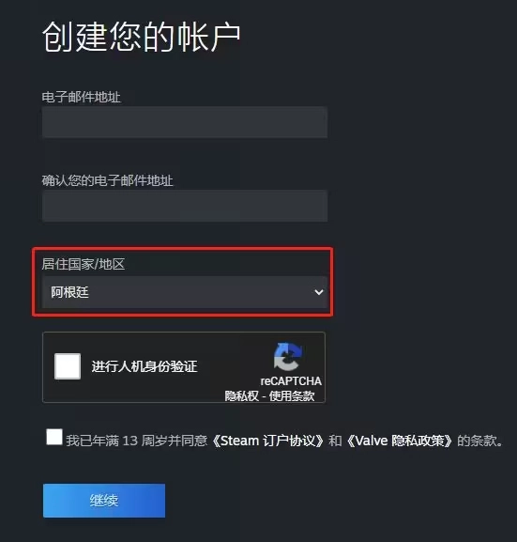The width and height of the screenshot is (517, 542).
Task: Tick the reCAPTCHA human verification checkbox
Action: [x=68, y=366]
